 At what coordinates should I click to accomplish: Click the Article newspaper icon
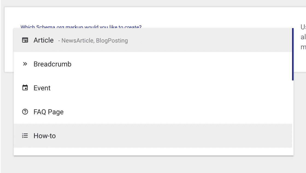[25, 40]
